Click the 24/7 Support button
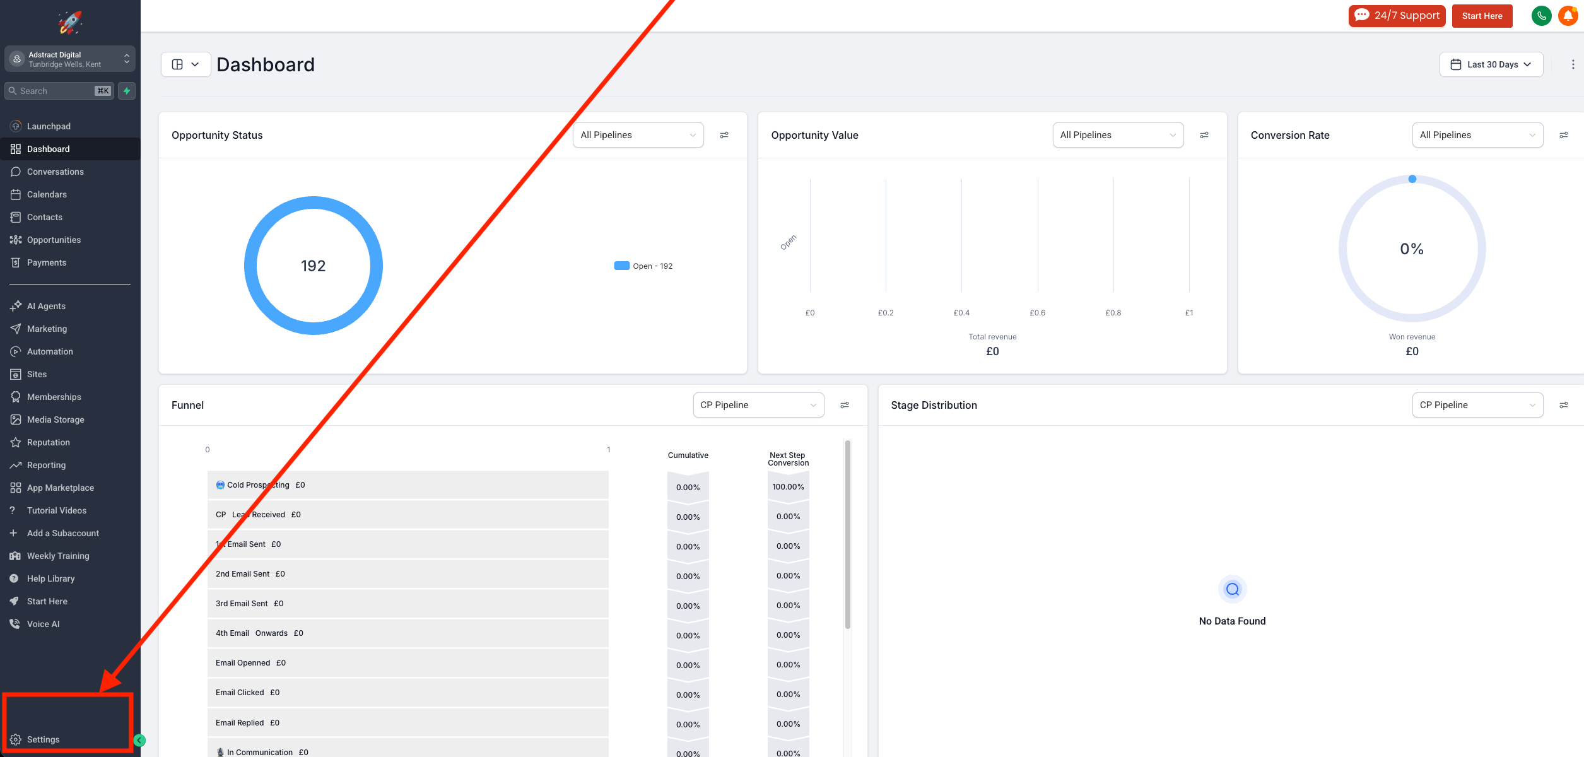The height and width of the screenshot is (757, 1584). tap(1397, 16)
